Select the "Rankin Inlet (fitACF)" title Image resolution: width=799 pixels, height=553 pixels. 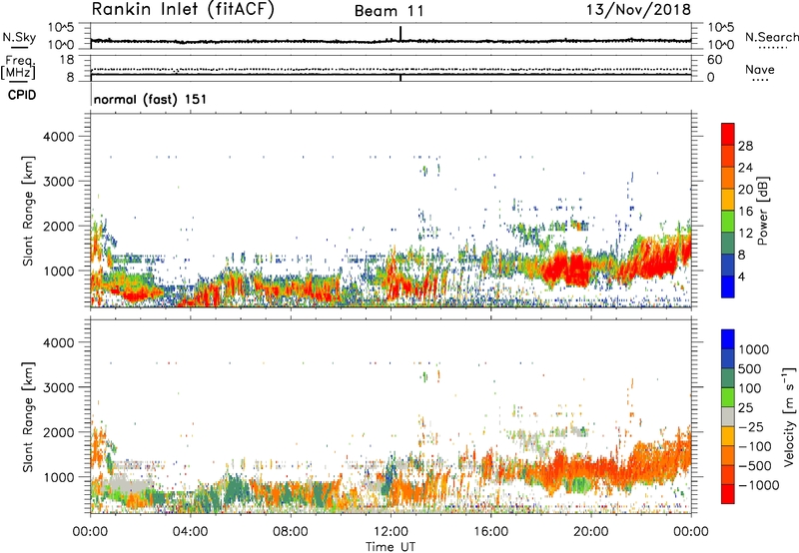183,10
